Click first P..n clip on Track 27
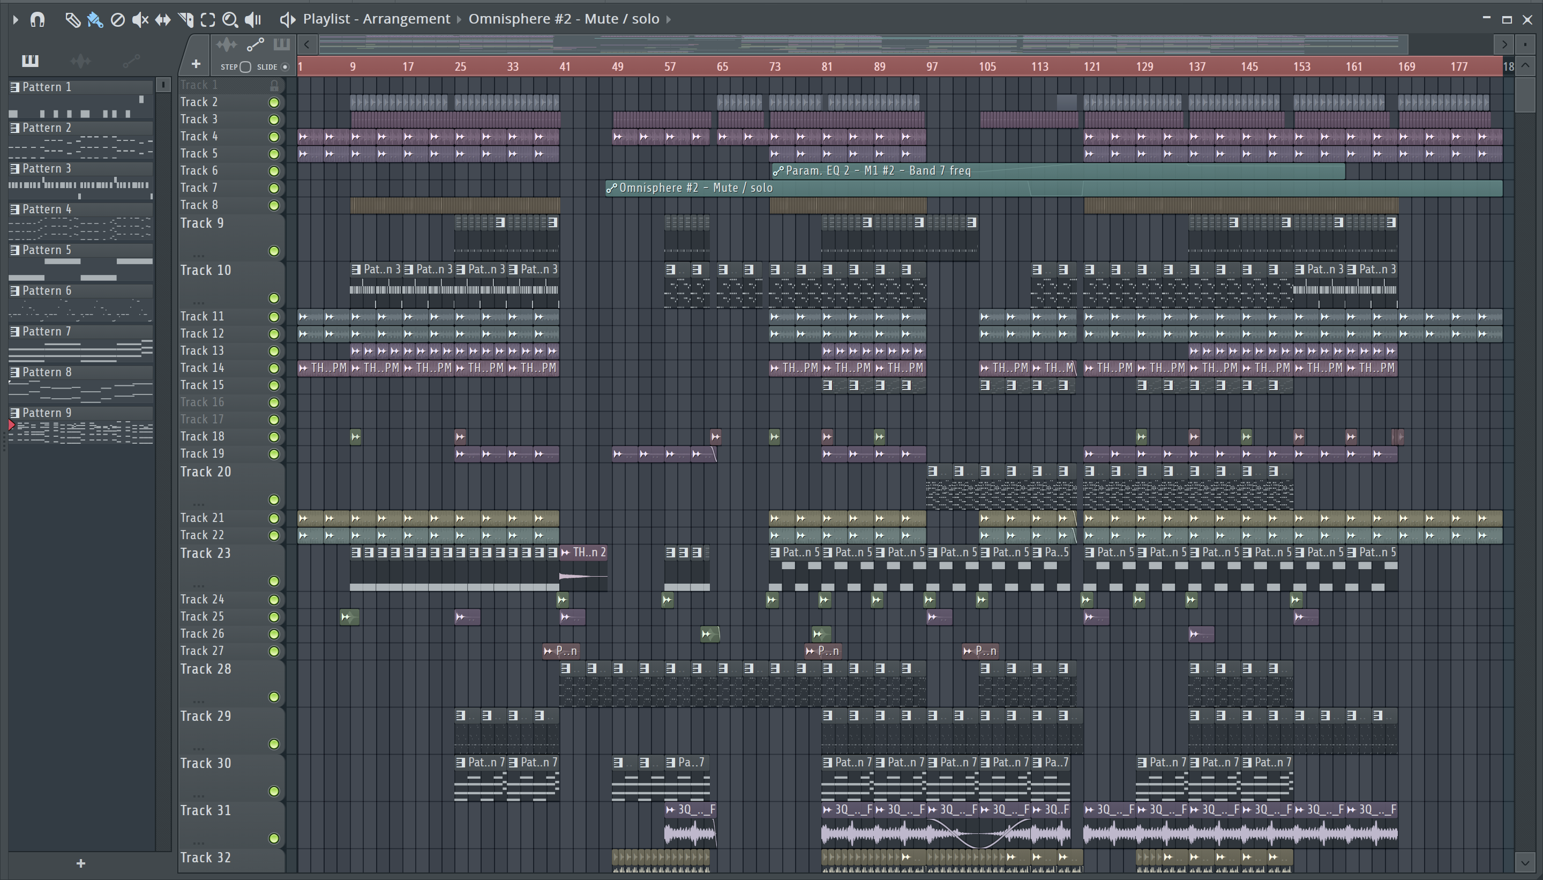Viewport: 1543px width, 880px height. coord(560,651)
